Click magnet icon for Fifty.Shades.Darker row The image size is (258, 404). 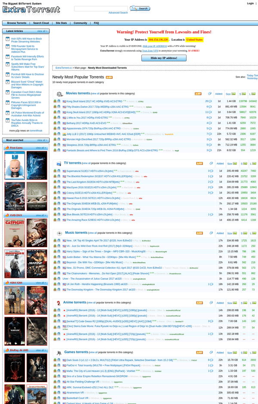coord(59,107)
